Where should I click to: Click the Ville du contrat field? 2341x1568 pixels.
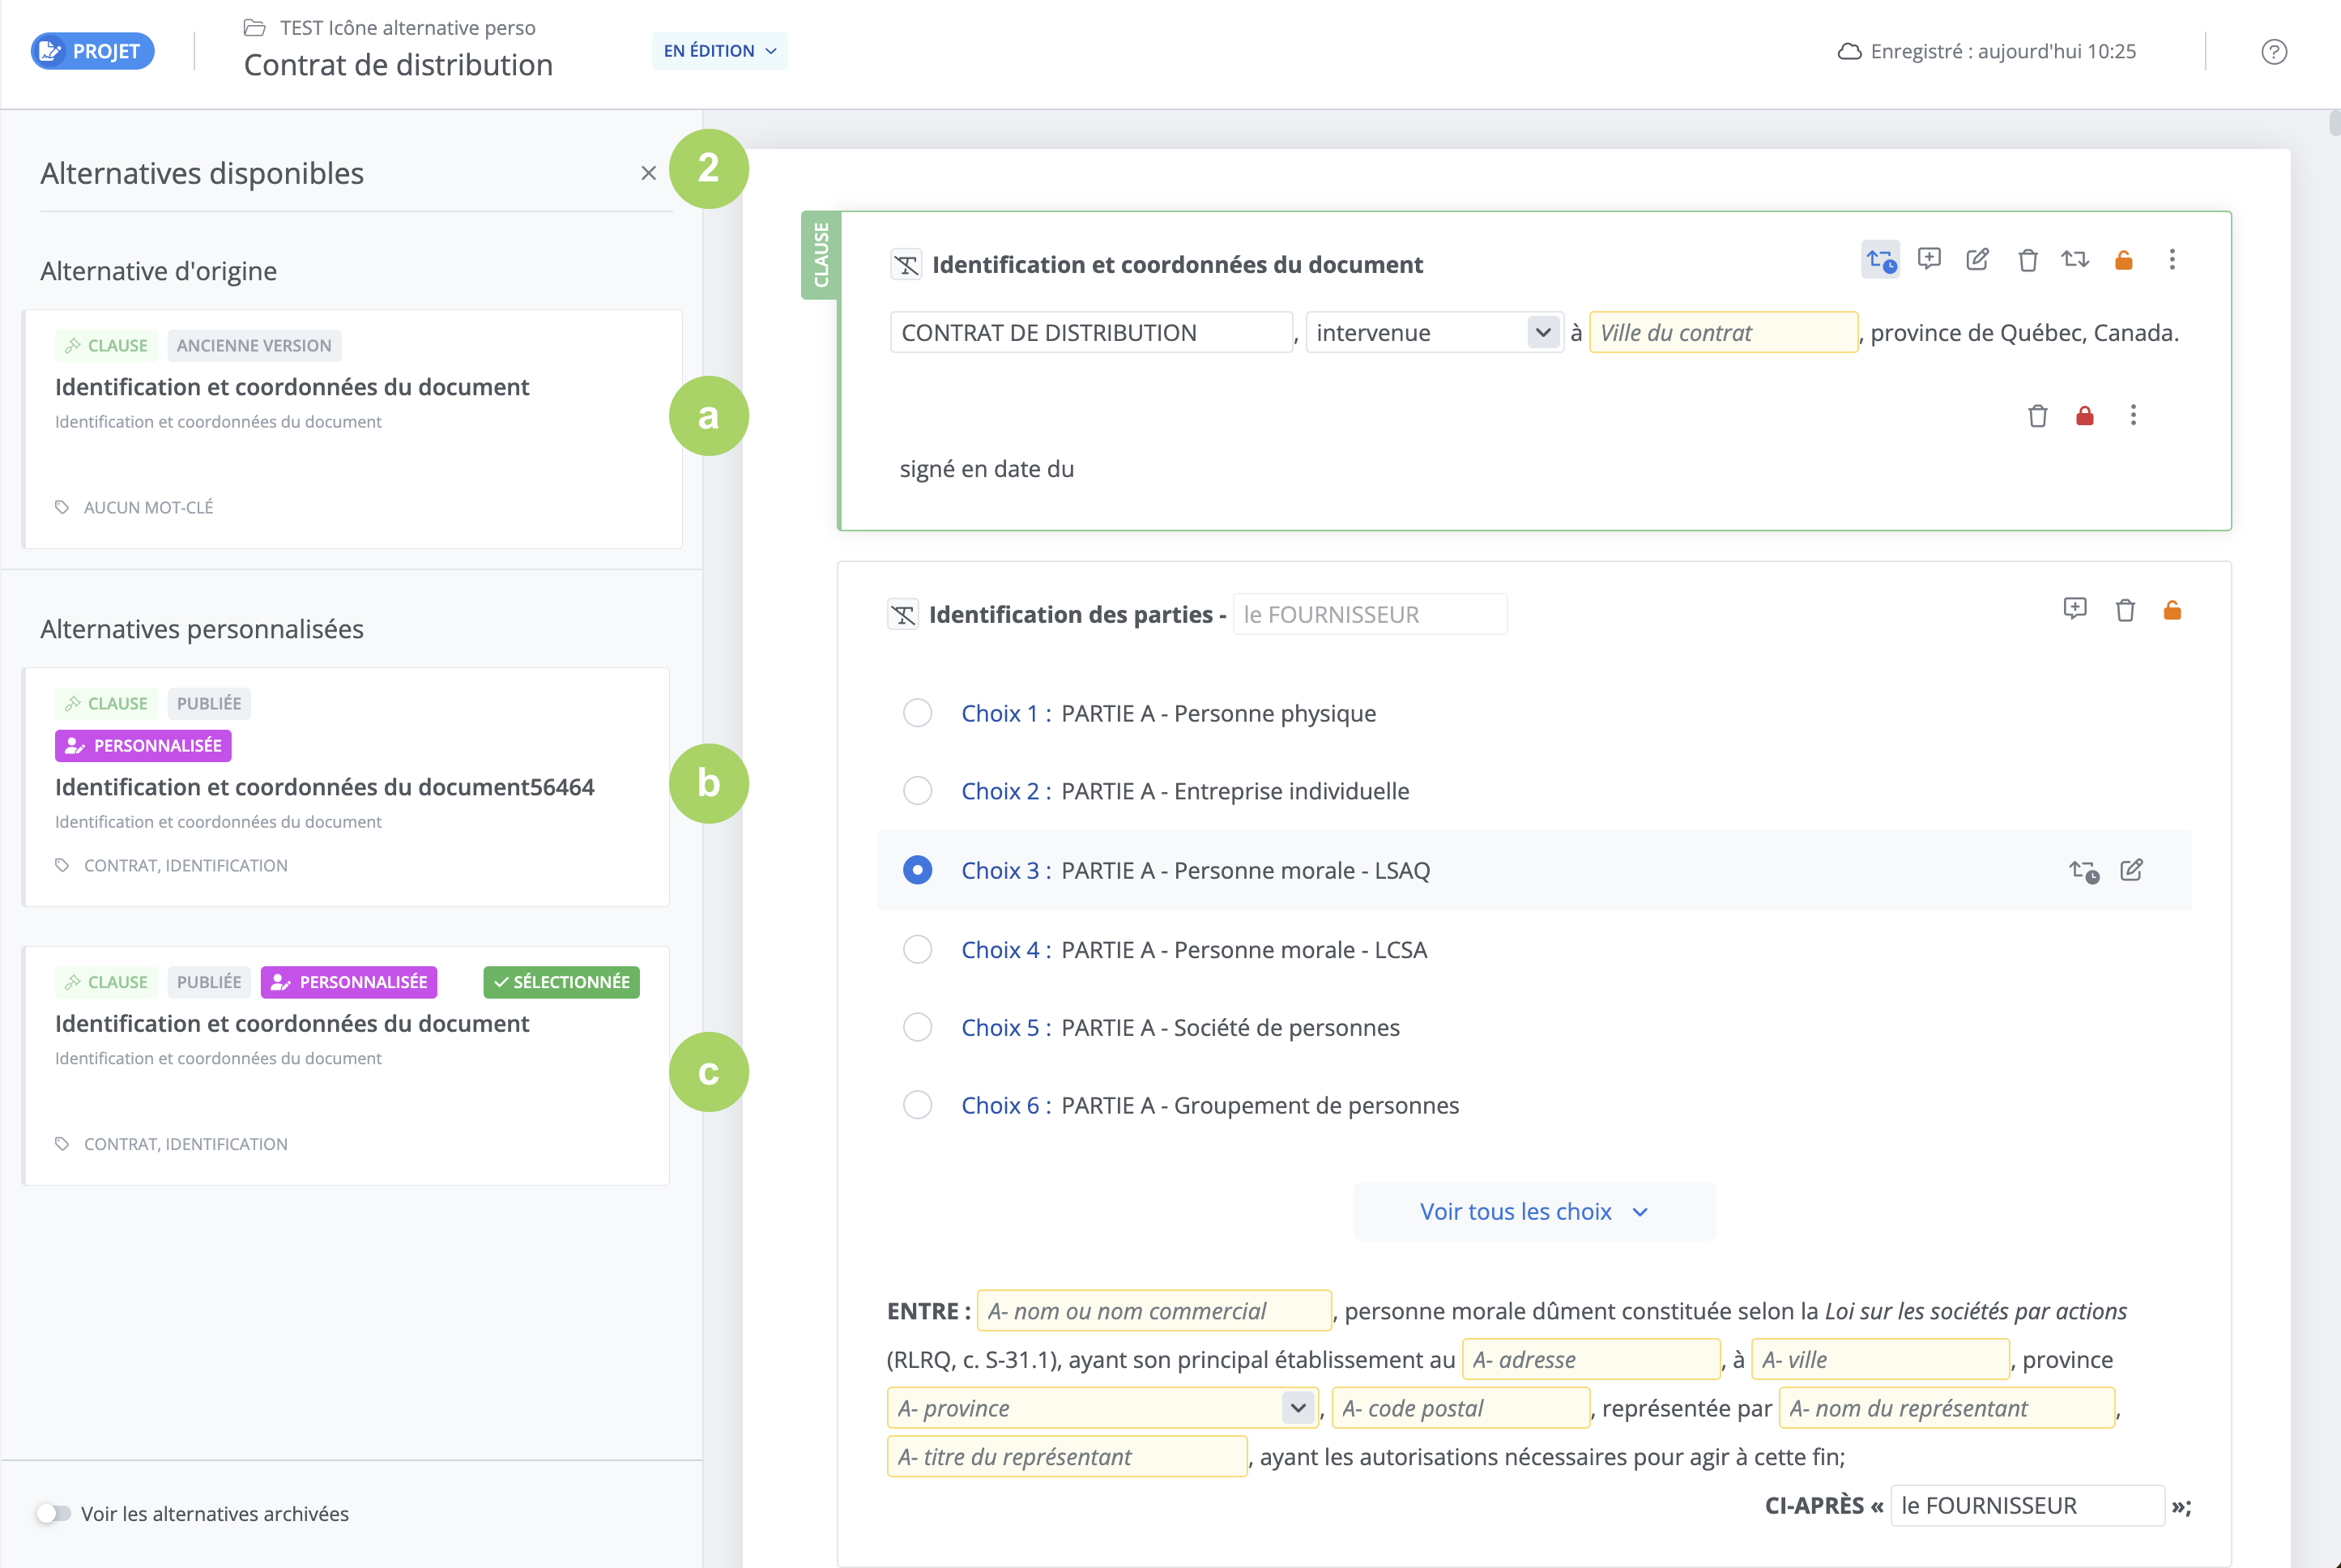click(x=1722, y=333)
